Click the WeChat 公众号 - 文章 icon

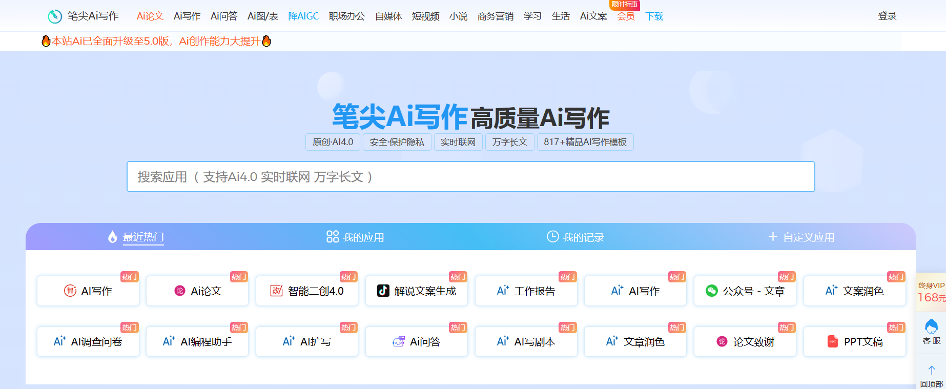[712, 291]
